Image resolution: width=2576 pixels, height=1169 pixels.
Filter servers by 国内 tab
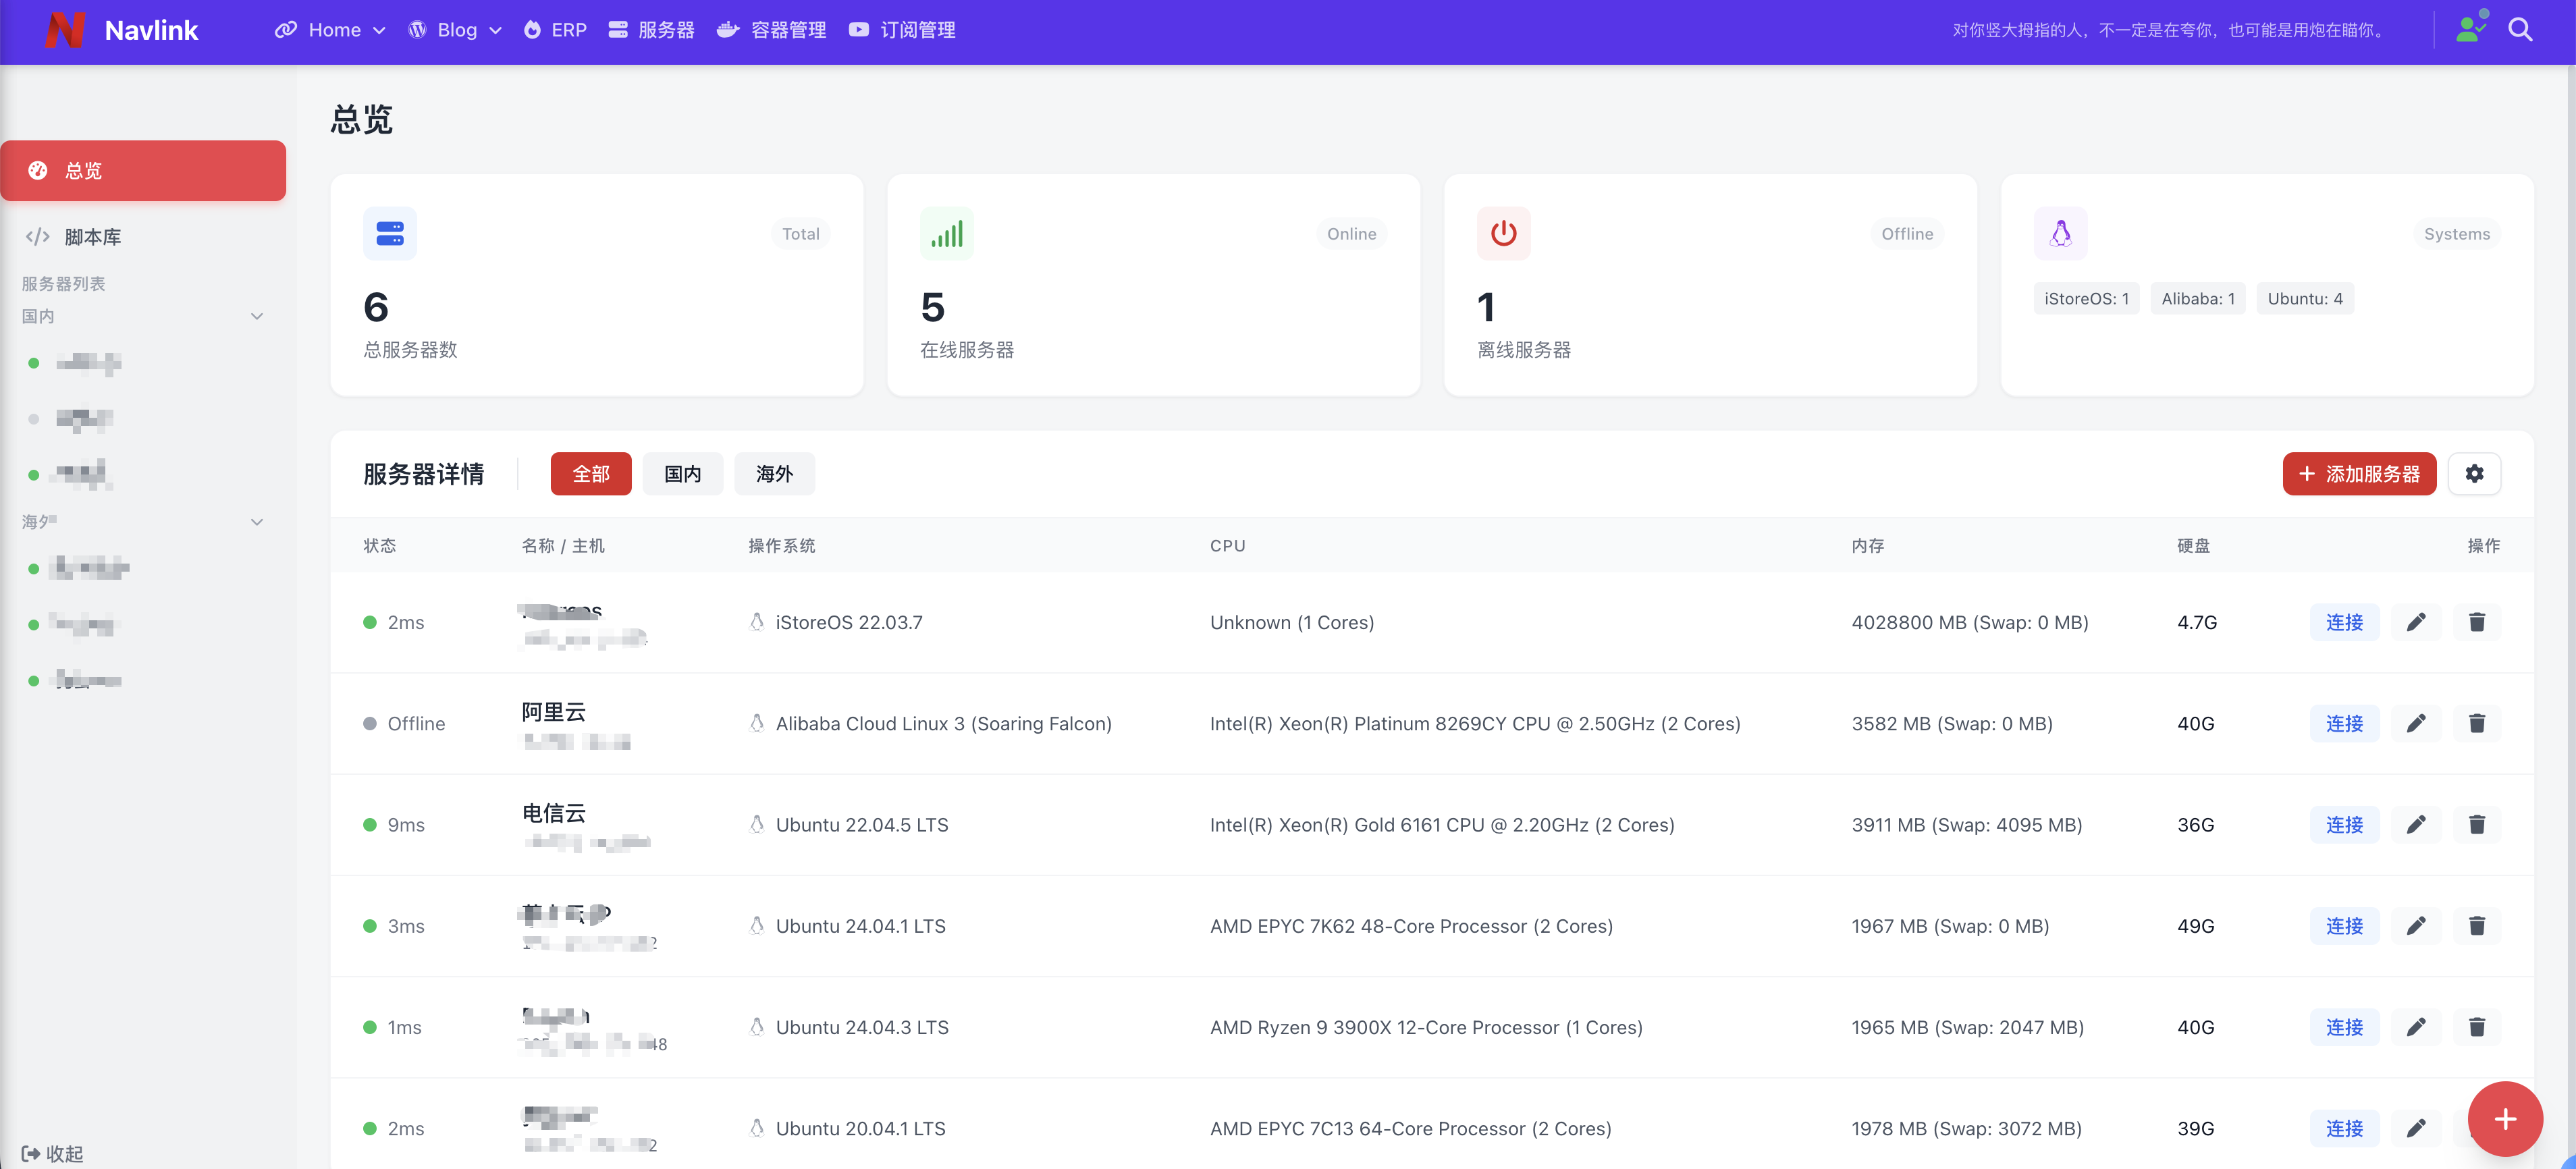tap(682, 474)
